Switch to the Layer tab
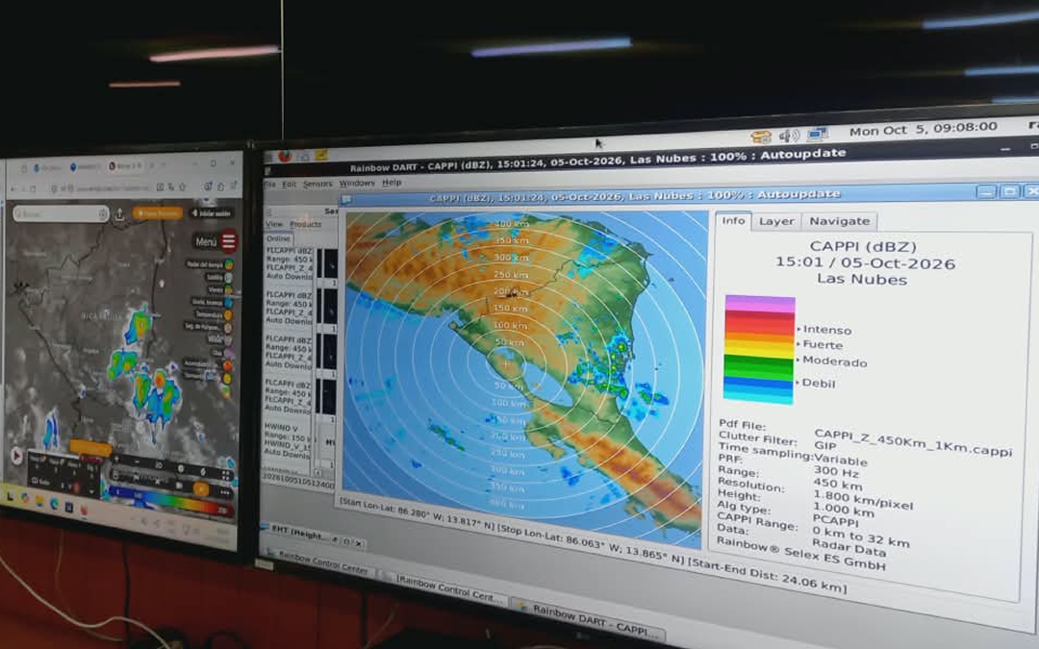Image resolution: width=1039 pixels, height=649 pixels. [776, 221]
